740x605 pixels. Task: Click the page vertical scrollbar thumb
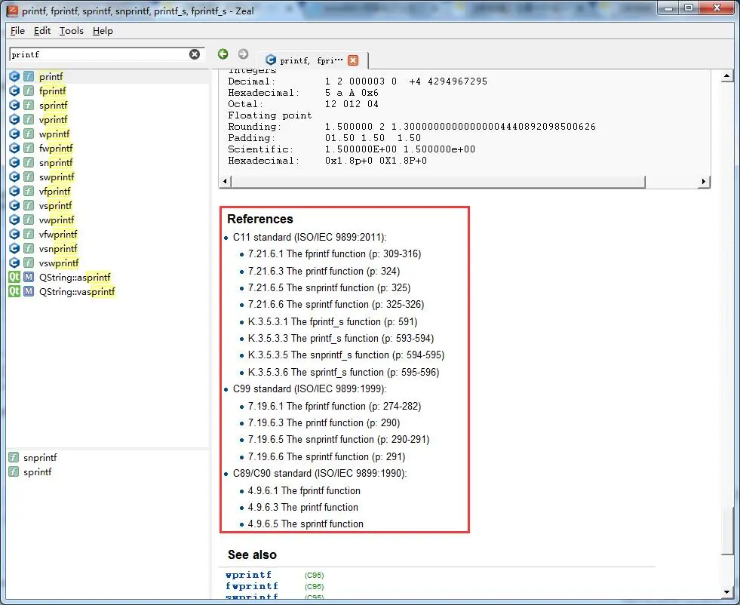(x=726, y=531)
